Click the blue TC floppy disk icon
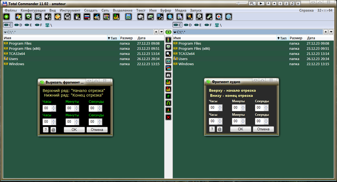The image size is (337, 182). point(128,17)
